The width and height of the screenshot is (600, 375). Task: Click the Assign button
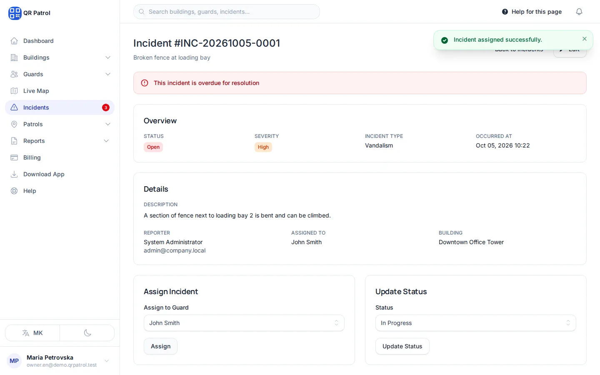[160, 346]
